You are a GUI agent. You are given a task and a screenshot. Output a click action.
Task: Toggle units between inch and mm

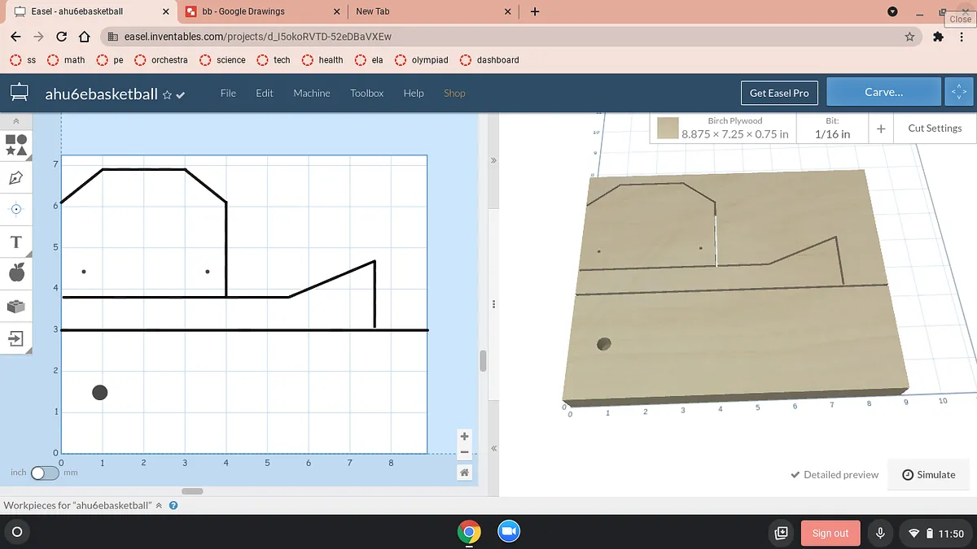tap(44, 473)
